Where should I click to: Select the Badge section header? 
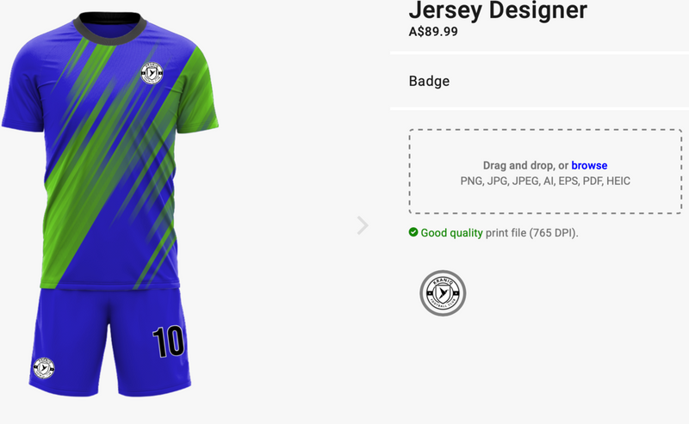429,82
